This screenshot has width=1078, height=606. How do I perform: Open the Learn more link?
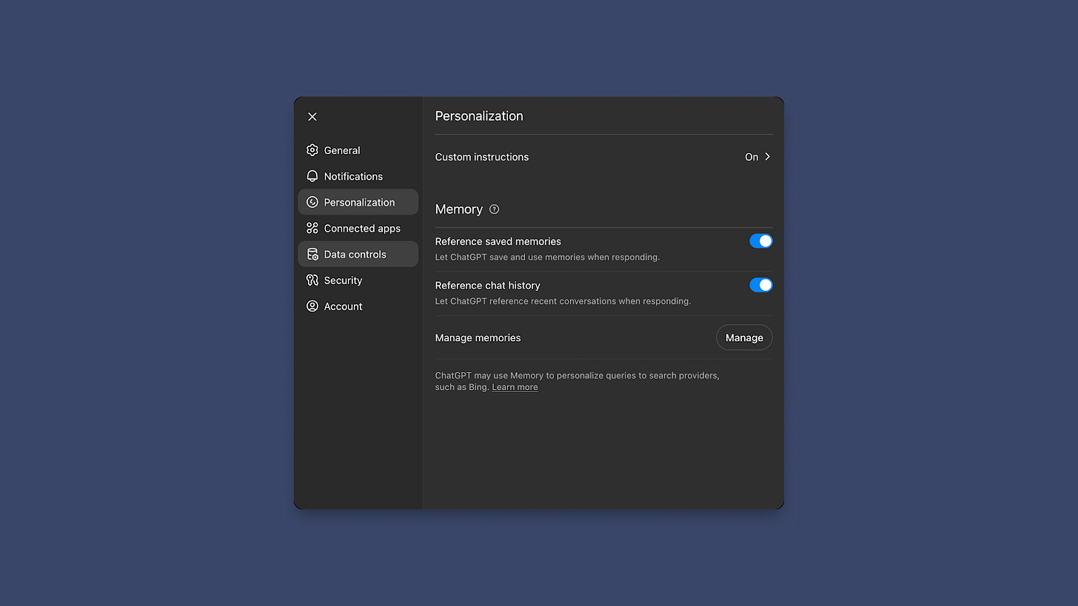point(515,387)
